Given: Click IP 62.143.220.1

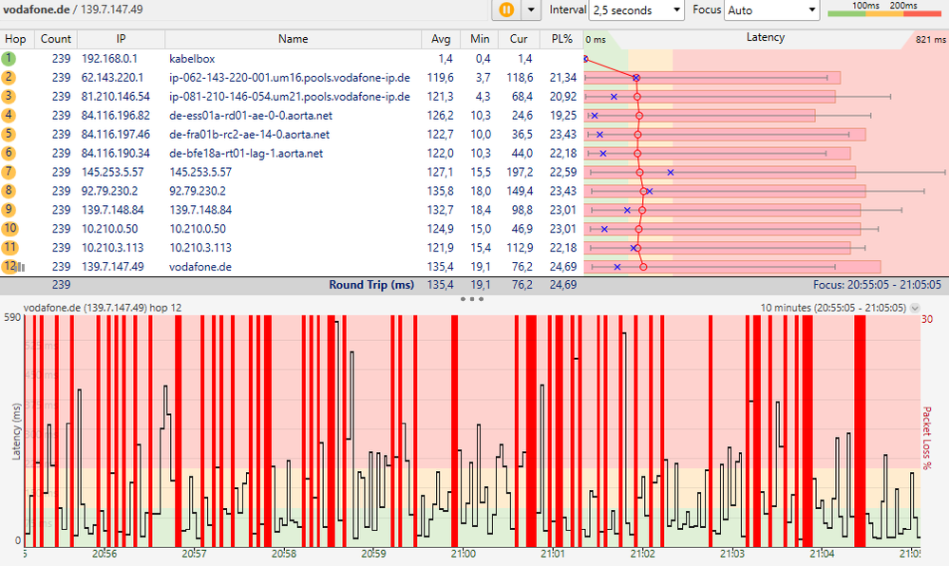Looking at the screenshot, I should (x=112, y=78).
